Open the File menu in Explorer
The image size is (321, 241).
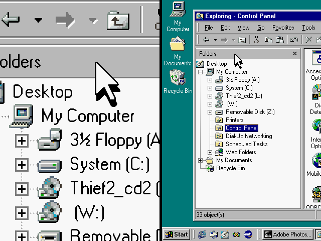click(209, 28)
